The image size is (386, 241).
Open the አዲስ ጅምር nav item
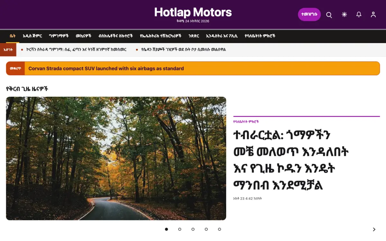(x=32, y=36)
